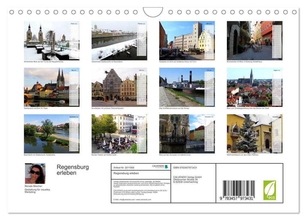
Task: Click caption 'Buntes Treiben am Kohlenmarkt'
Action: coord(104,155)
